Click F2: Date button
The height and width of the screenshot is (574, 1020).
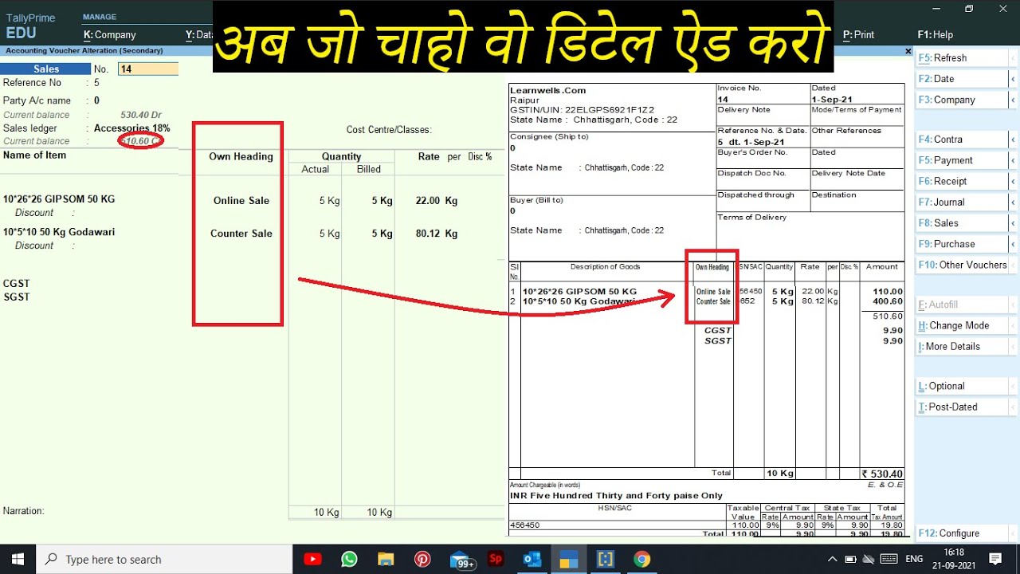[x=962, y=79]
